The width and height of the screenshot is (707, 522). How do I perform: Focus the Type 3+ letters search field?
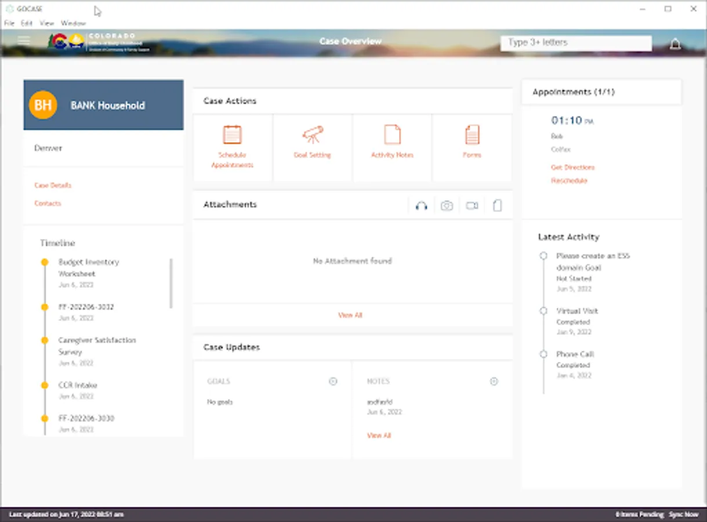576,43
